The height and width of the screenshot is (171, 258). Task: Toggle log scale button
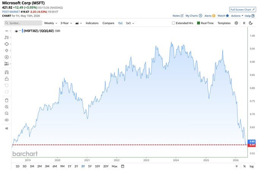[x=252, y=166]
